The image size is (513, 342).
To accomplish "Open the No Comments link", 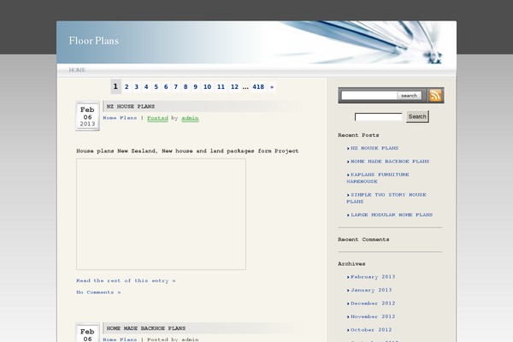I will tap(98, 292).
